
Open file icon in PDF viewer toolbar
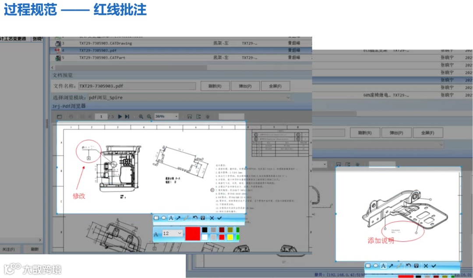(60, 117)
